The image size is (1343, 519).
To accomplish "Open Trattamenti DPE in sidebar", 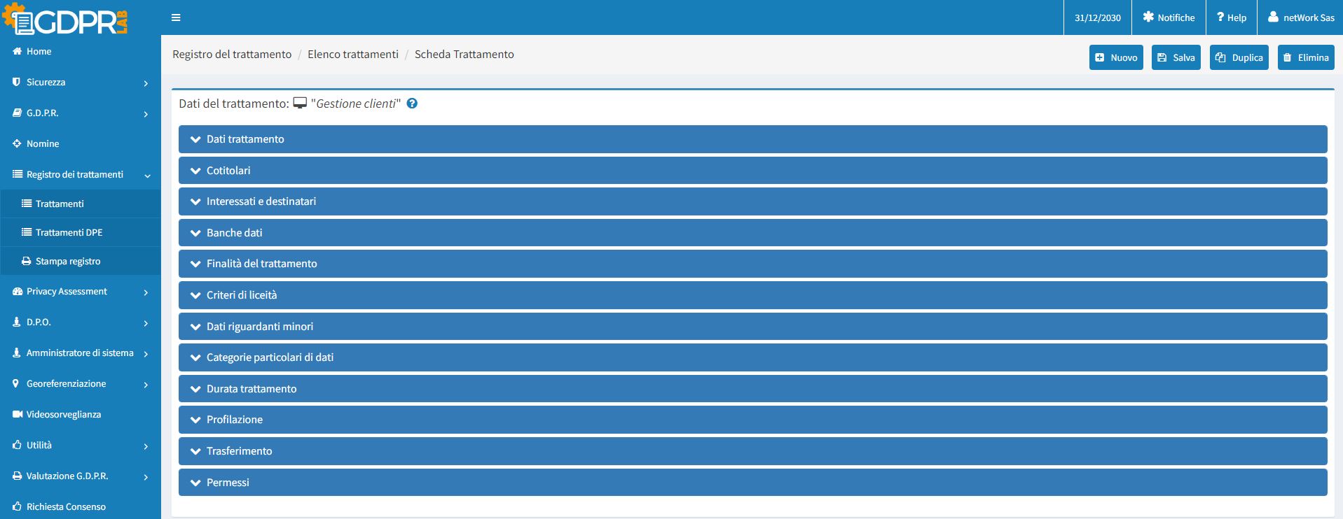I will tap(69, 233).
